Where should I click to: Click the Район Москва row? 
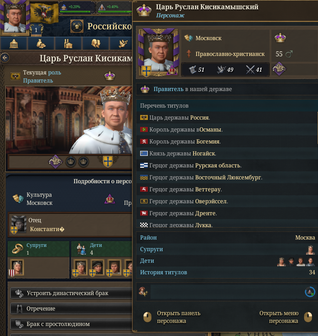(x=227, y=238)
